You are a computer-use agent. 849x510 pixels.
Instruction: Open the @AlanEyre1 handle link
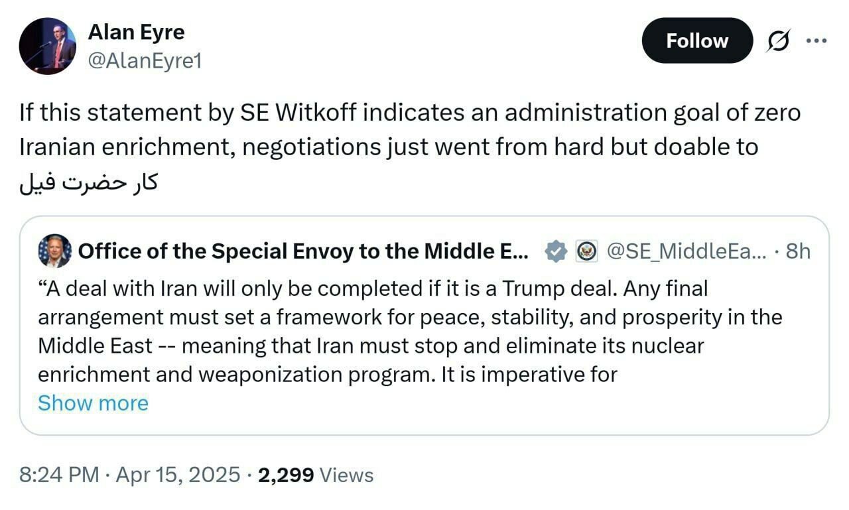coord(145,61)
